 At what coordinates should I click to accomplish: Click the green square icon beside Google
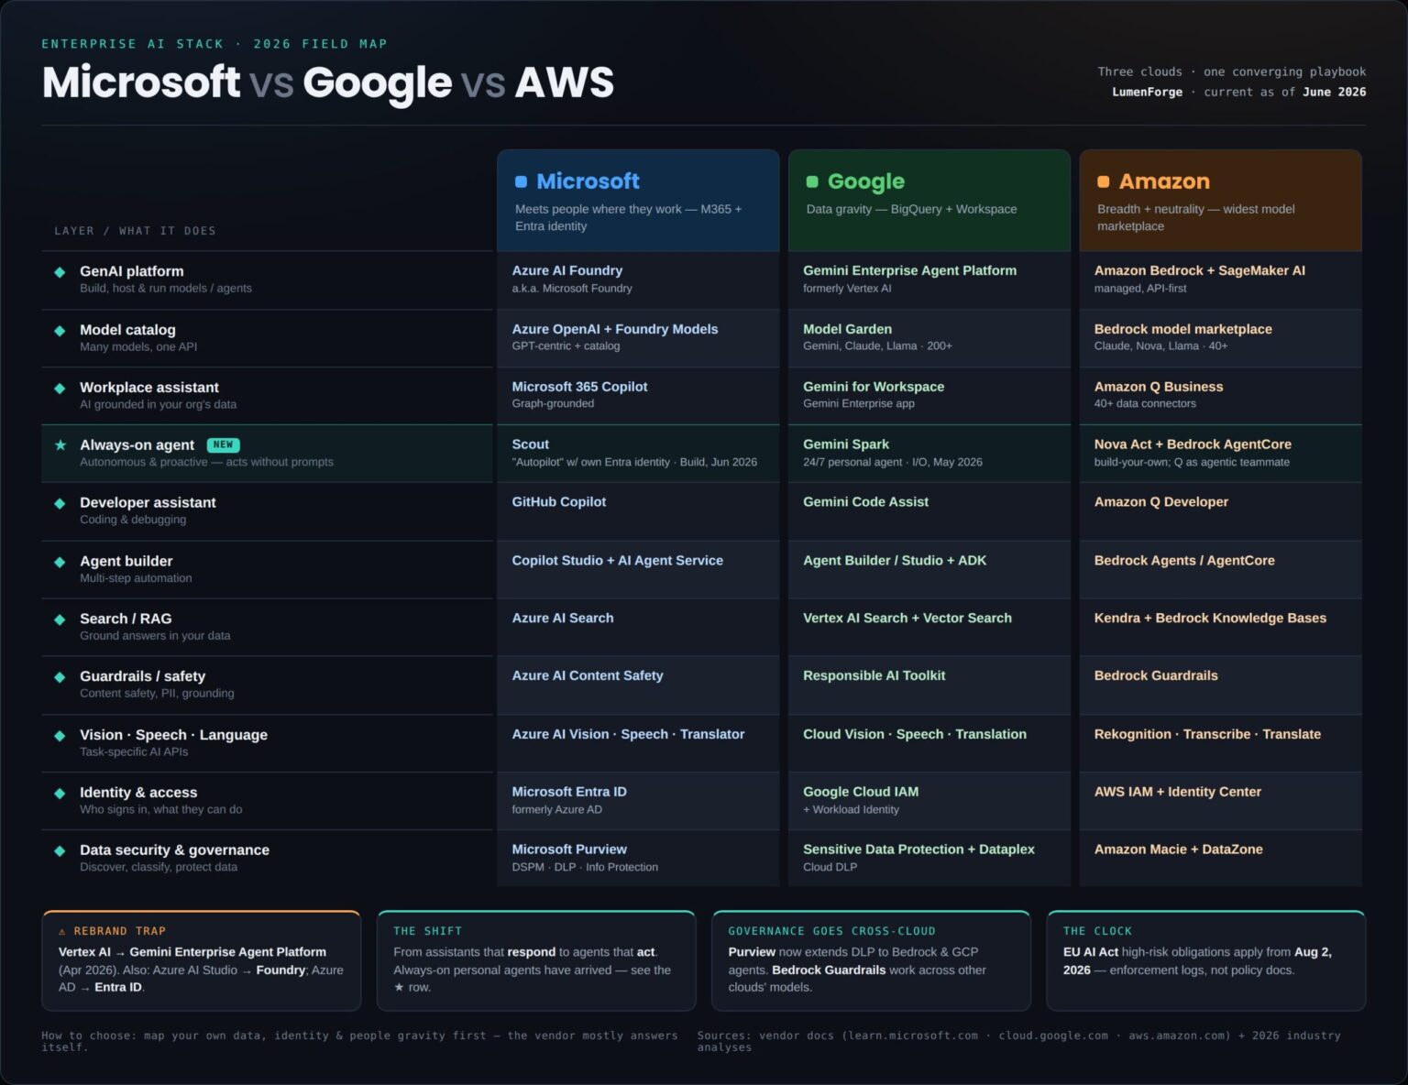point(812,181)
